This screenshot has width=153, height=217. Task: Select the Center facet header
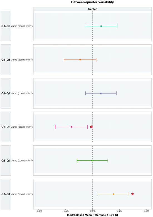point(92,9)
